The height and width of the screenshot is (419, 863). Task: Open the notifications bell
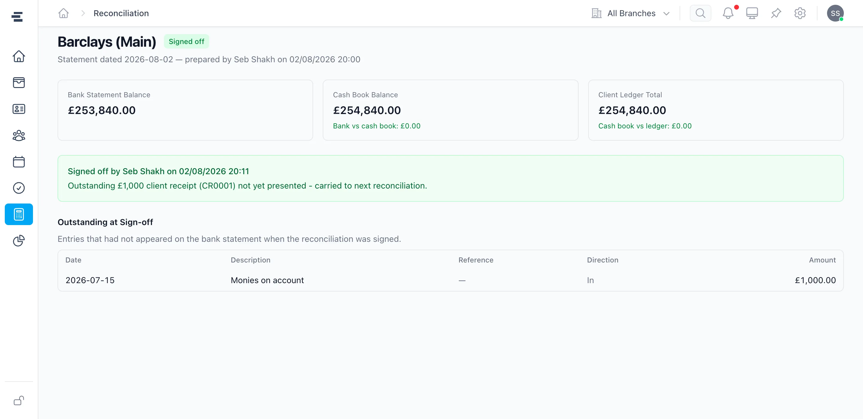coord(728,13)
